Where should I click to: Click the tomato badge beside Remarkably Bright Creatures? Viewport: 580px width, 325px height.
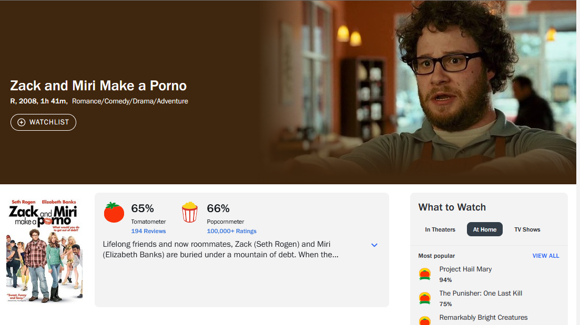pyautogui.click(x=425, y=321)
